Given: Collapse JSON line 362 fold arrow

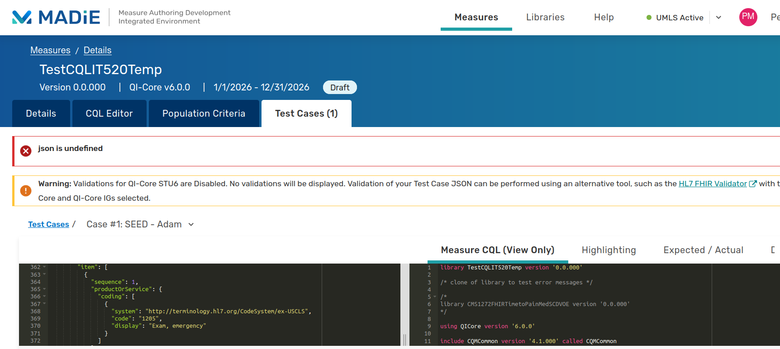Looking at the screenshot, I should point(44,267).
